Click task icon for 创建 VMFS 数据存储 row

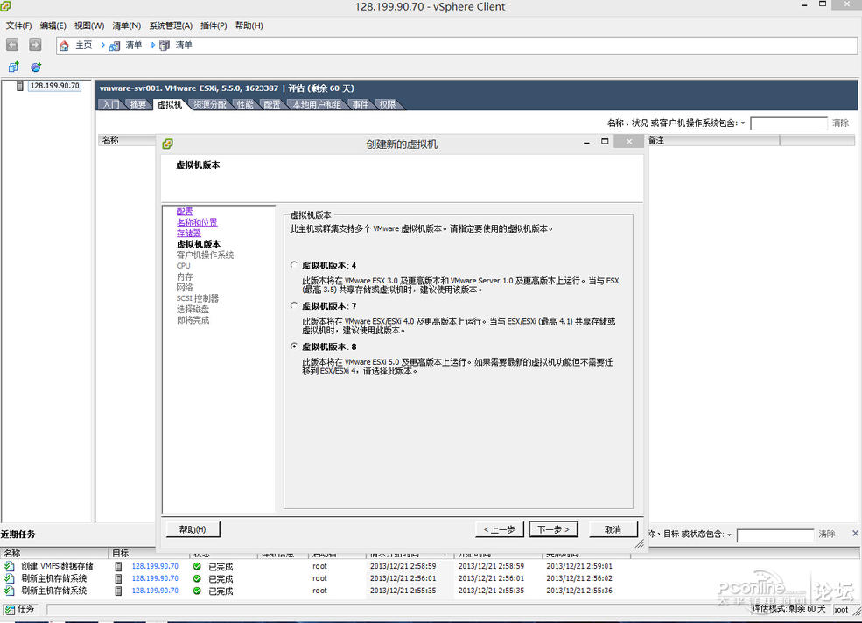(10, 566)
